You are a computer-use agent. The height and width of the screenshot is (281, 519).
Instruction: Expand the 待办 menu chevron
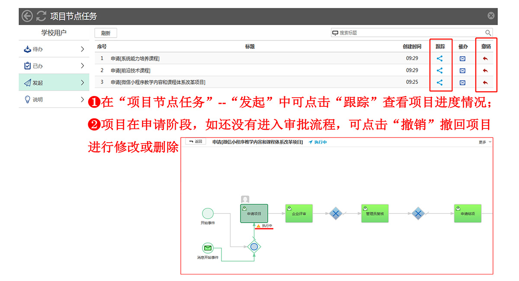(82, 49)
